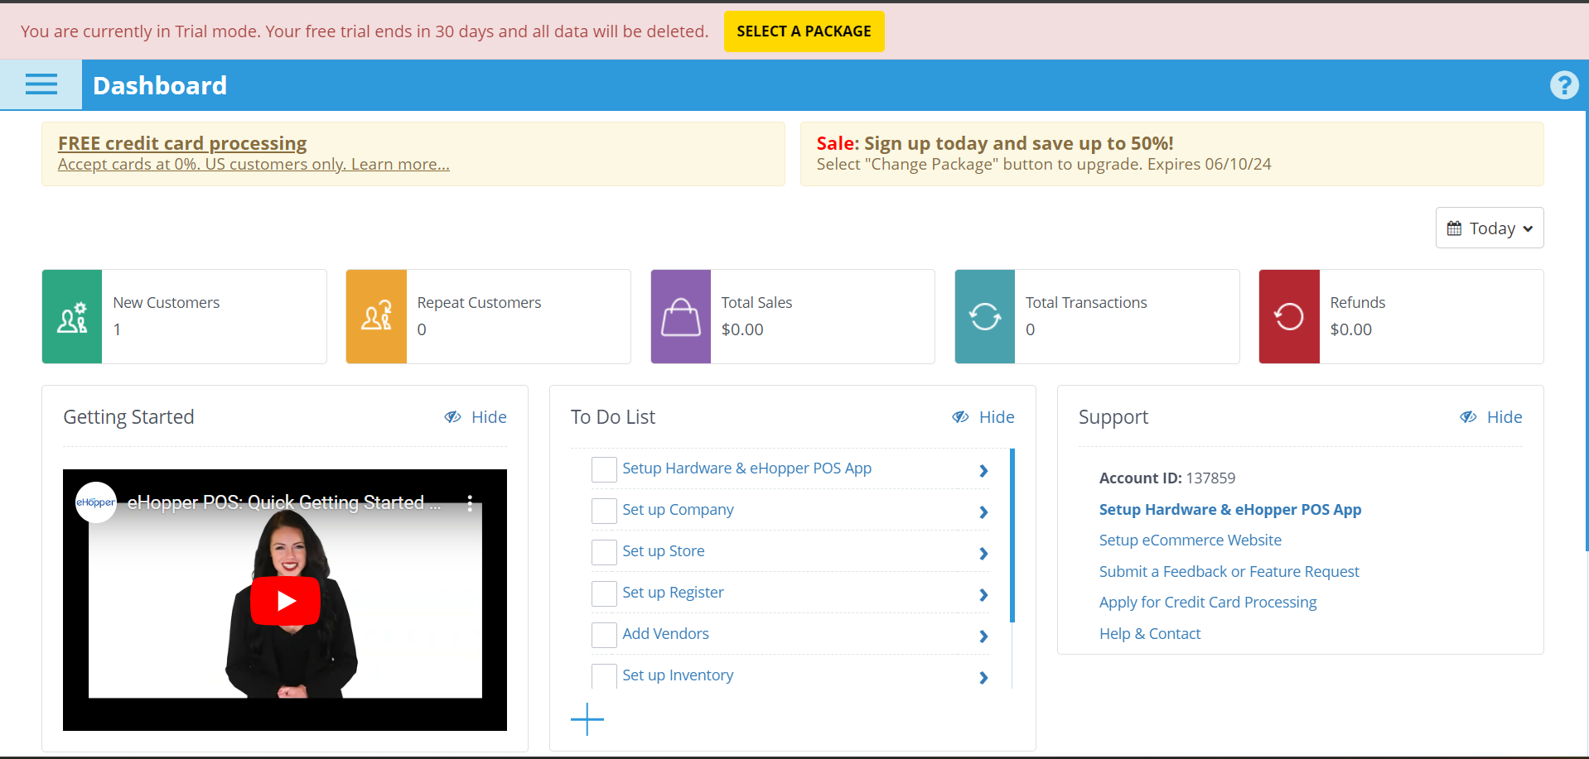Check the Set up Company checkbox
Screen dimensions: 1589x759
point(604,511)
